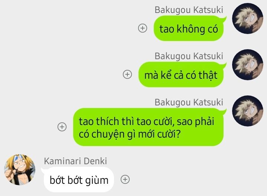Open plus options next to 'mà kể cả có thật'
The height and width of the screenshot is (196, 267).
[x=127, y=74]
